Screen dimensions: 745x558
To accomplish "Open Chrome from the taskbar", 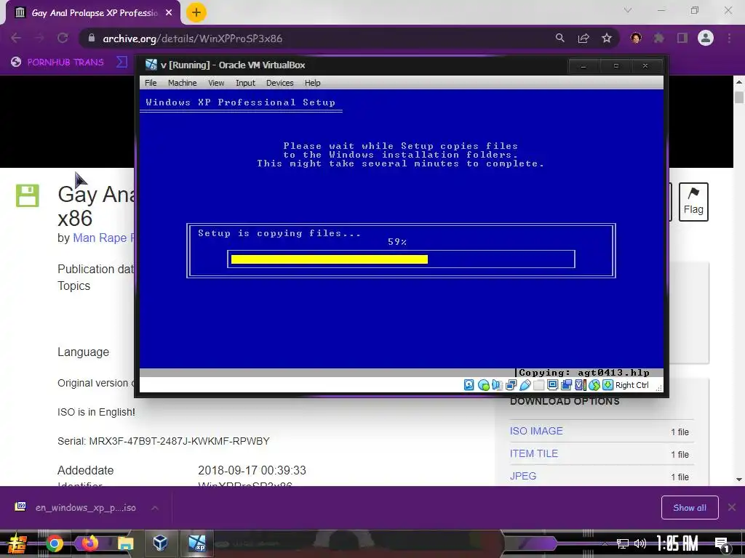I will point(54,543).
